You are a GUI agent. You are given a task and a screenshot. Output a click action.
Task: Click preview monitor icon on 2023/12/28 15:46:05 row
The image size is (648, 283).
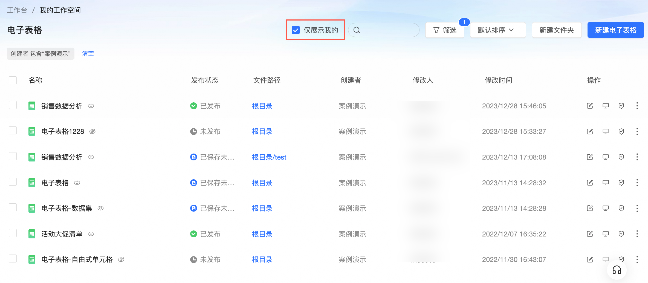coord(606,106)
